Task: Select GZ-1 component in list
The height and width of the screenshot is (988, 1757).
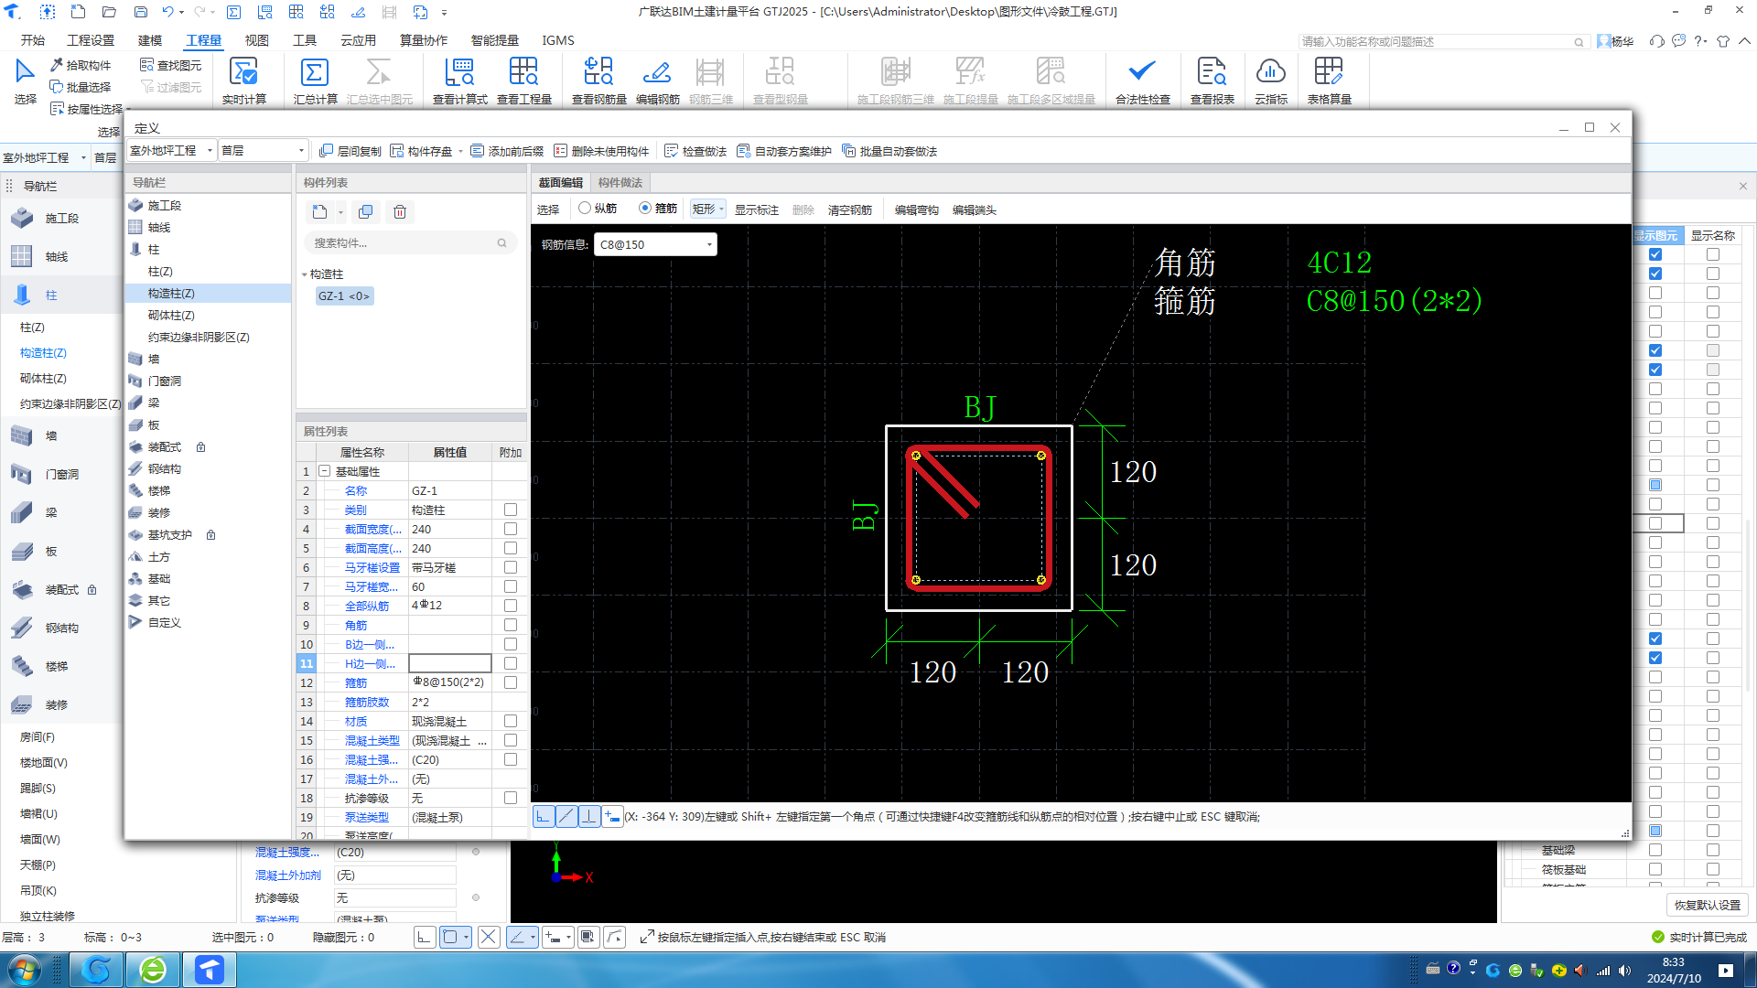Action: click(x=344, y=296)
